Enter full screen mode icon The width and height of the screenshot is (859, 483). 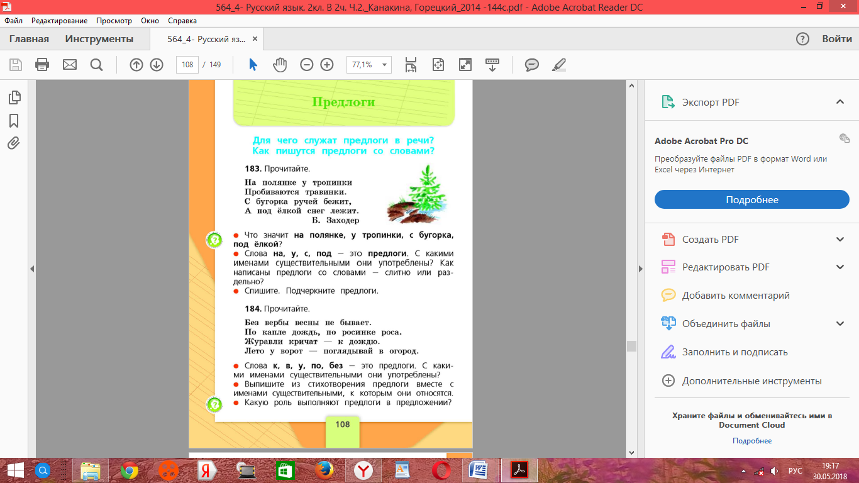click(465, 64)
